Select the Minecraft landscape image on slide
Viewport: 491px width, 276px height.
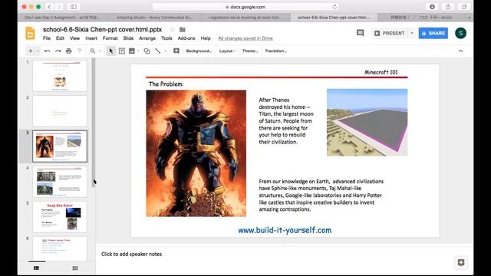pos(367,123)
